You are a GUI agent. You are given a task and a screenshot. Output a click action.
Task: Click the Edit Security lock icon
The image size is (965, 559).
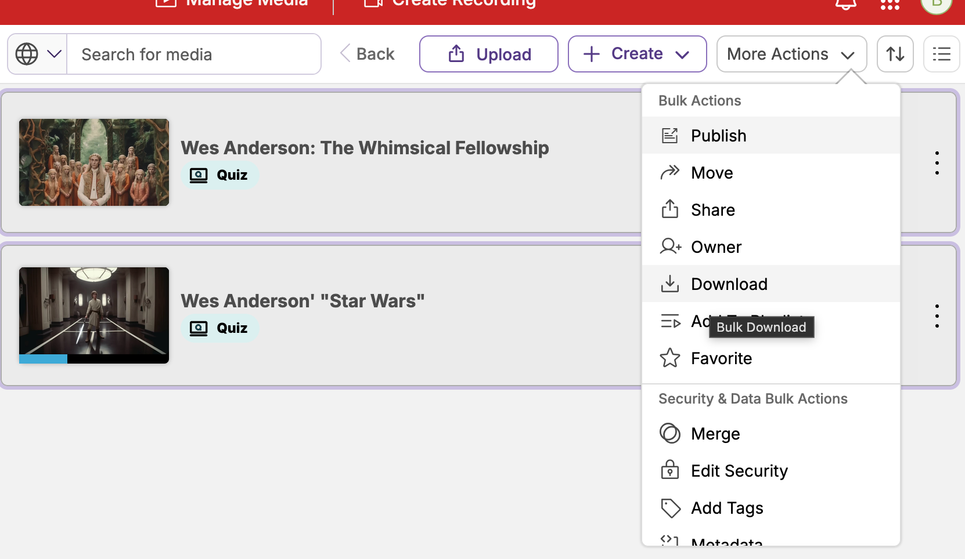[x=670, y=470]
